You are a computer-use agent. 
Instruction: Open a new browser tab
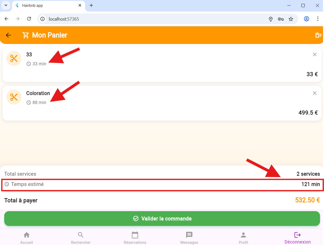[91, 5]
